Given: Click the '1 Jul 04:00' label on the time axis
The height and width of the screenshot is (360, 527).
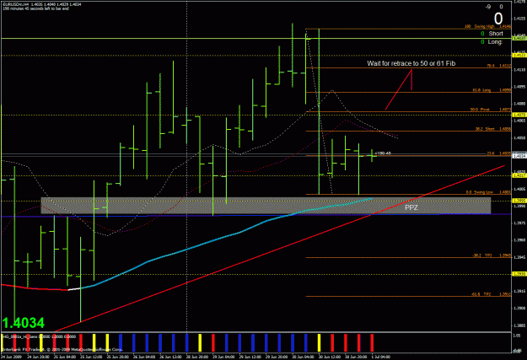Looking at the screenshot, I should click(x=381, y=357).
